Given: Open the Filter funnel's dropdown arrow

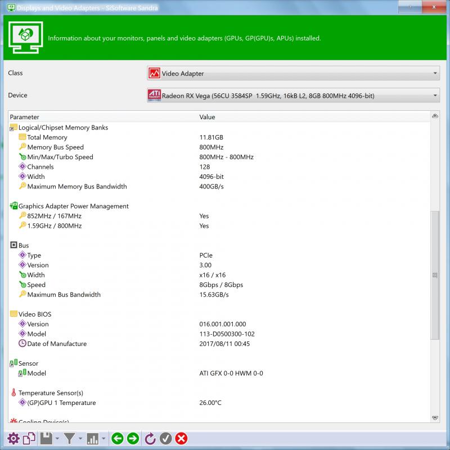Looking at the screenshot, I should (x=80, y=439).
